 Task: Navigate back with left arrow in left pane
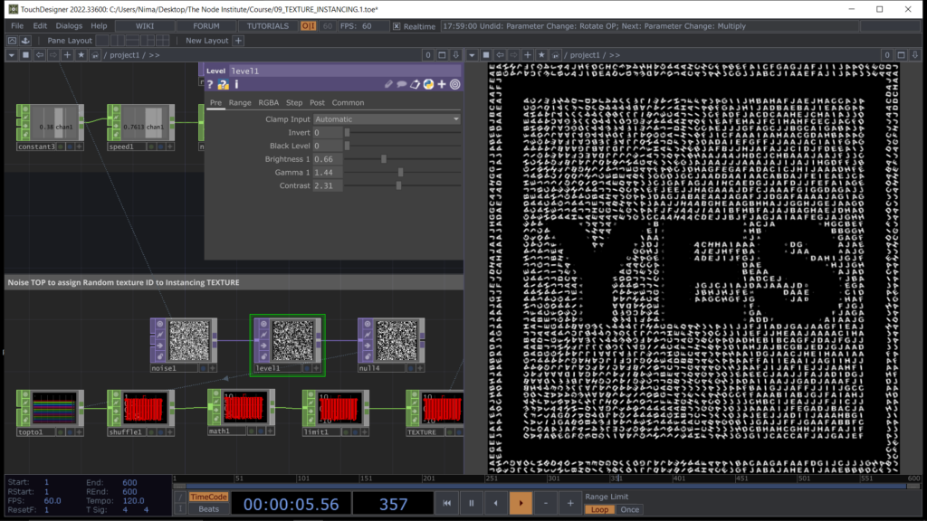tap(40, 55)
